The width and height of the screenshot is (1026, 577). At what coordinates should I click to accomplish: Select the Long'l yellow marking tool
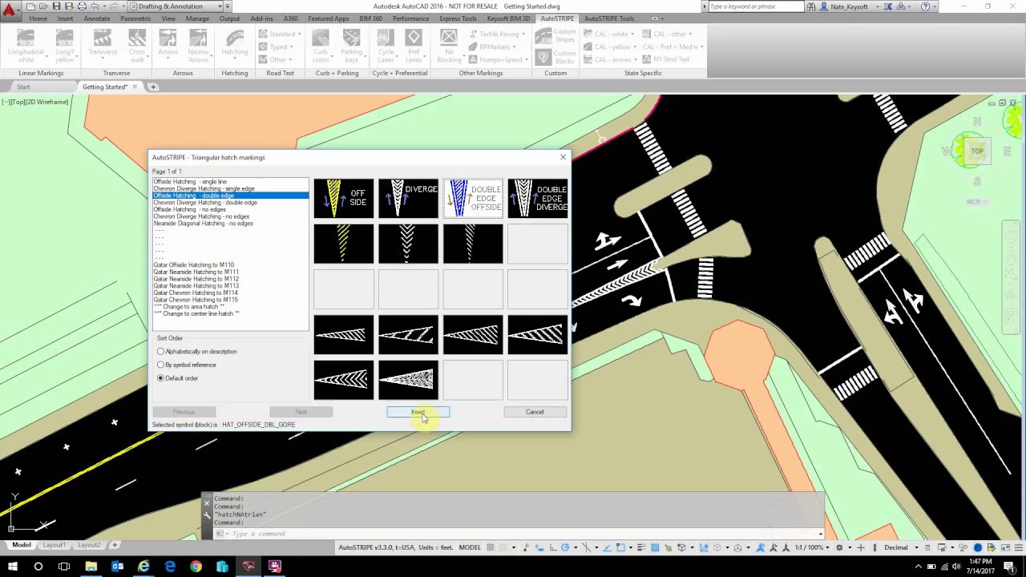[65, 46]
